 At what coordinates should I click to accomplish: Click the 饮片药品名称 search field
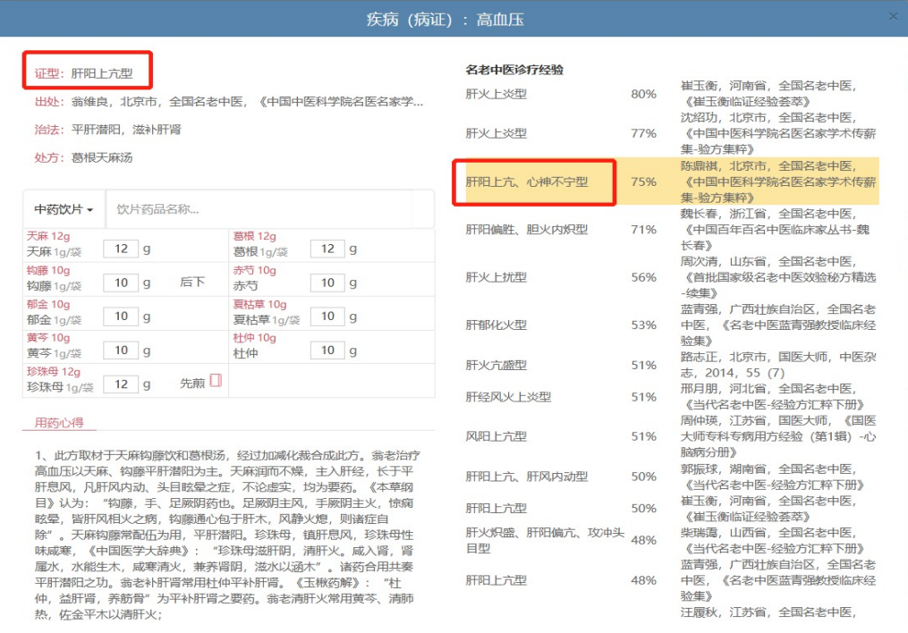click(259, 209)
